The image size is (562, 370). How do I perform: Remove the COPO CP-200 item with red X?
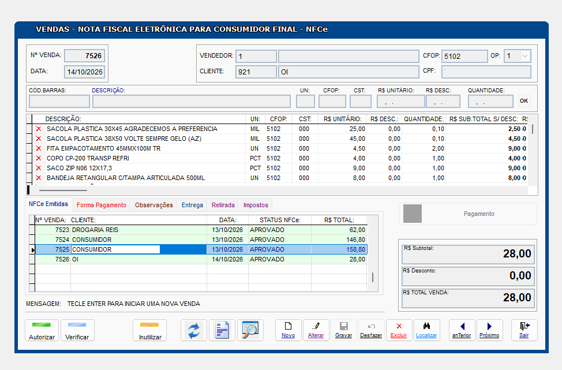pyautogui.click(x=38, y=158)
